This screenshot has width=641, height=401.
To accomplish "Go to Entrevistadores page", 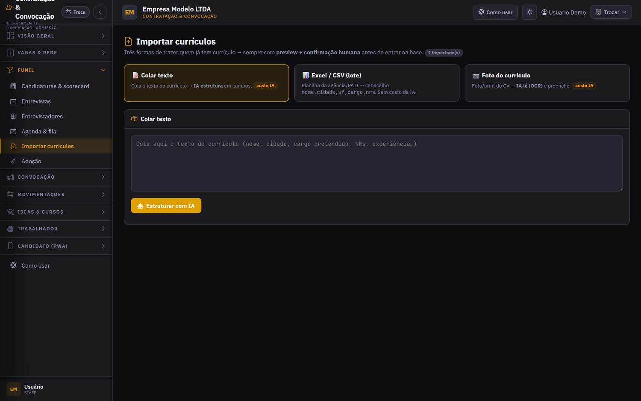I will click(x=56, y=116).
